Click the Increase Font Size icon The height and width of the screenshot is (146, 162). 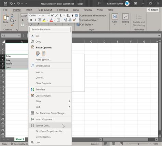click(x=52, y=16)
